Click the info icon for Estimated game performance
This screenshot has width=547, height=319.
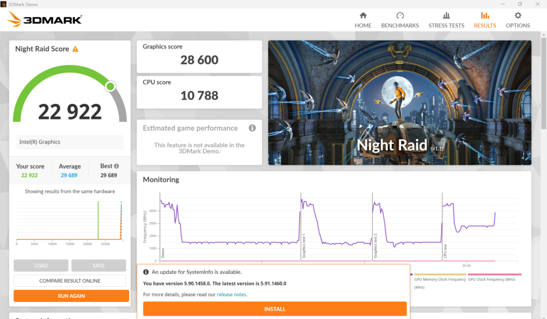252,128
